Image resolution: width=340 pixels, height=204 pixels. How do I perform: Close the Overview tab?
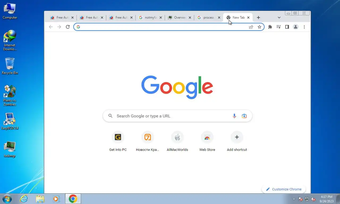click(190, 18)
